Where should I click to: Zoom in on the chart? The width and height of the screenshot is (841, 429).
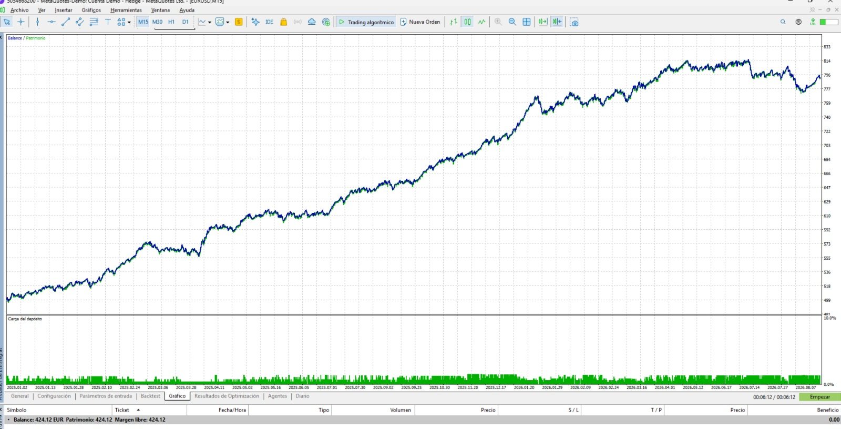498,22
